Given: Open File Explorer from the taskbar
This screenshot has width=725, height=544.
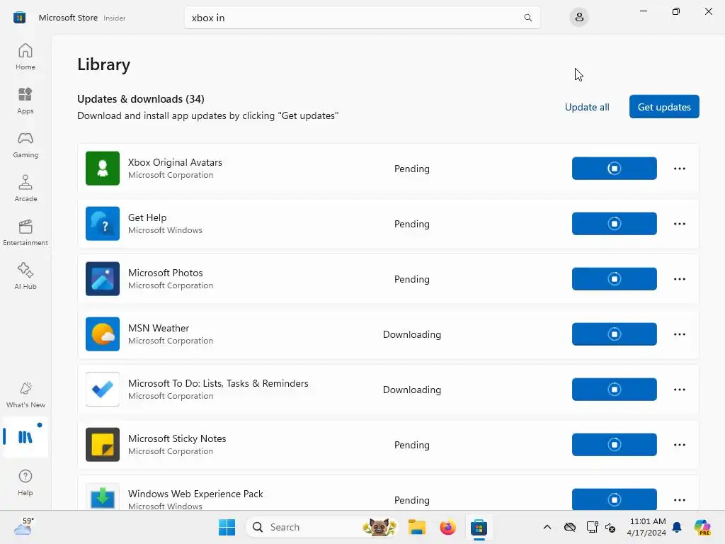Looking at the screenshot, I should click(416, 527).
